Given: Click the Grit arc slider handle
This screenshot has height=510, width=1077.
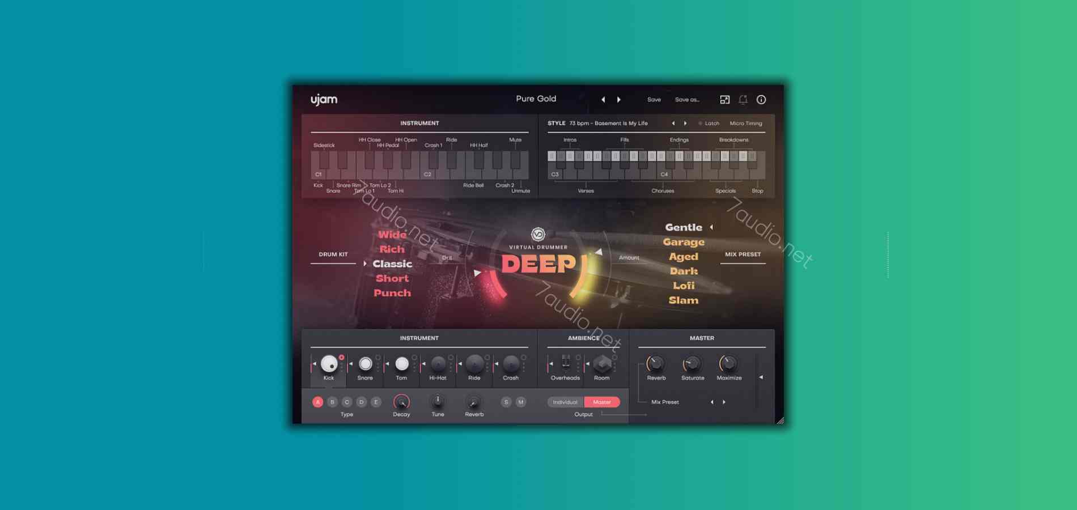Looking at the screenshot, I should [477, 273].
